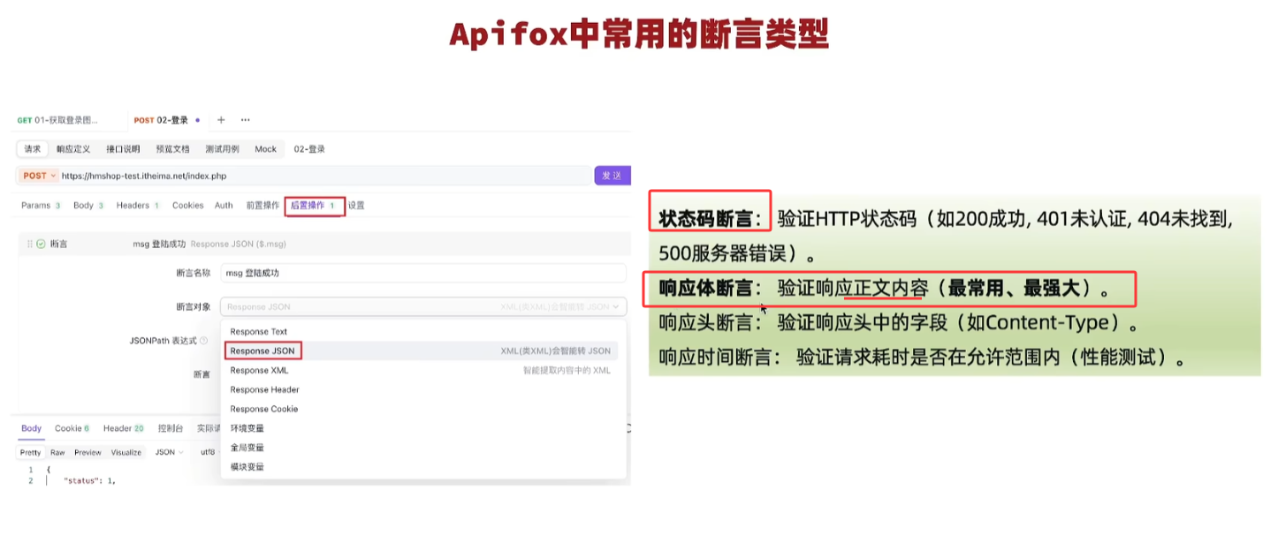The width and height of the screenshot is (1278, 543).
Task: Open the 控制台 console tab
Action: click(x=171, y=428)
